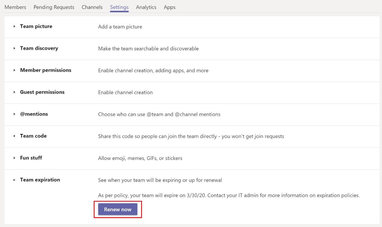Switch to the Apps tab
Viewport: 382px width, 227px height.
[x=170, y=7]
